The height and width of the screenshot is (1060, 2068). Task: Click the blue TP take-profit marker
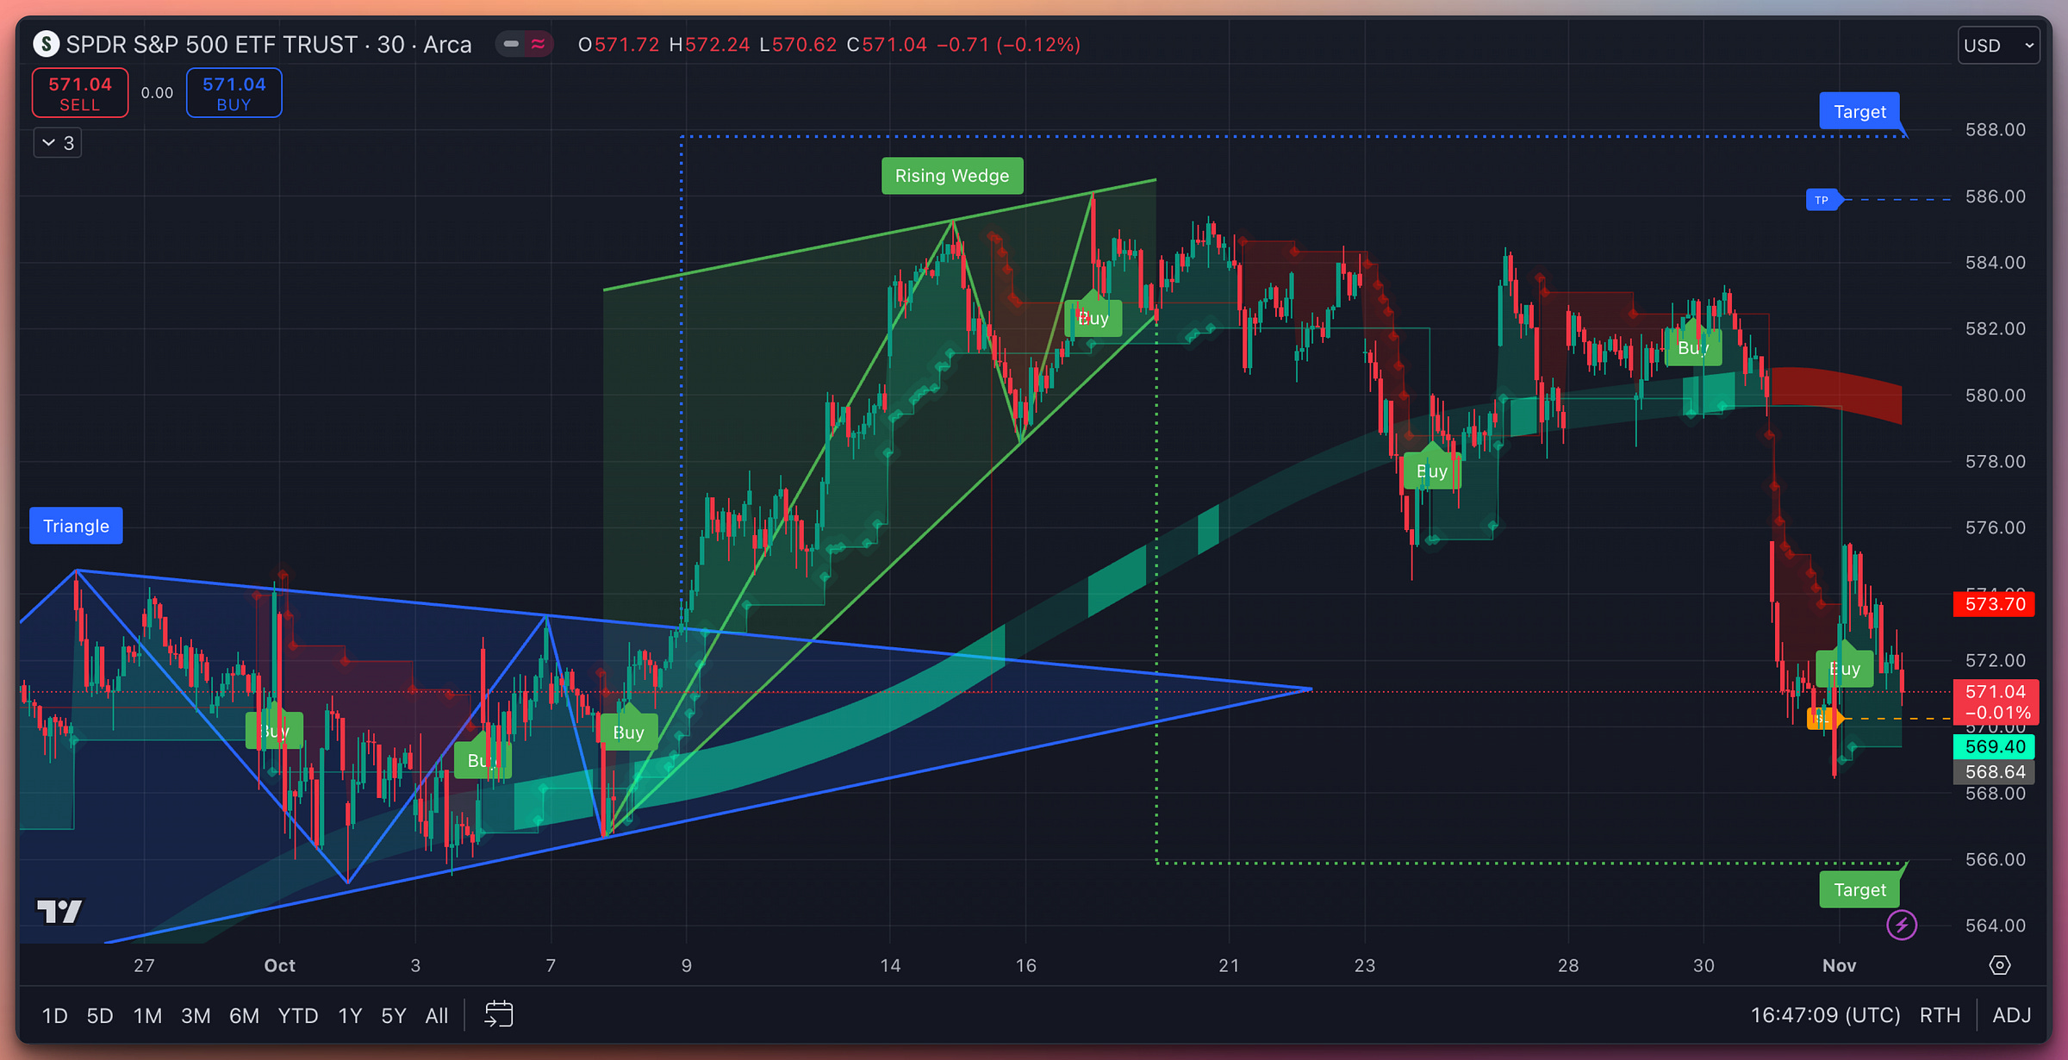[x=1823, y=200]
